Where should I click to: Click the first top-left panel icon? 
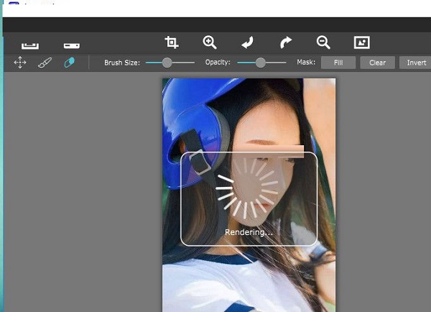point(30,45)
